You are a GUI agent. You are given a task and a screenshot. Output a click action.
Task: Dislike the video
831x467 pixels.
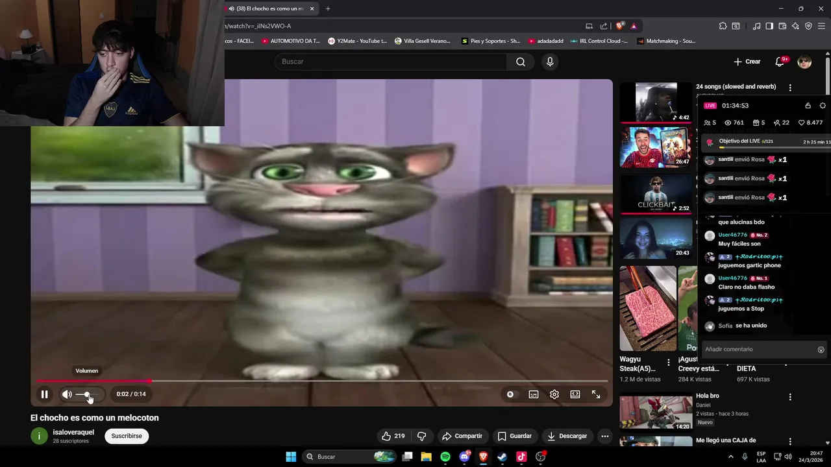421,436
